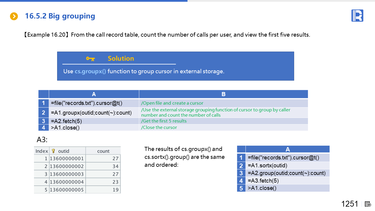The image size is (375, 211).
Task: Click the blue progress bar at top
Action: pyautogui.click(x=94, y=1)
